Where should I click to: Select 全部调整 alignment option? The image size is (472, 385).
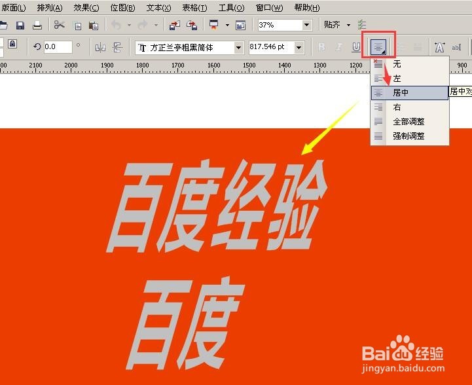point(410,121)
